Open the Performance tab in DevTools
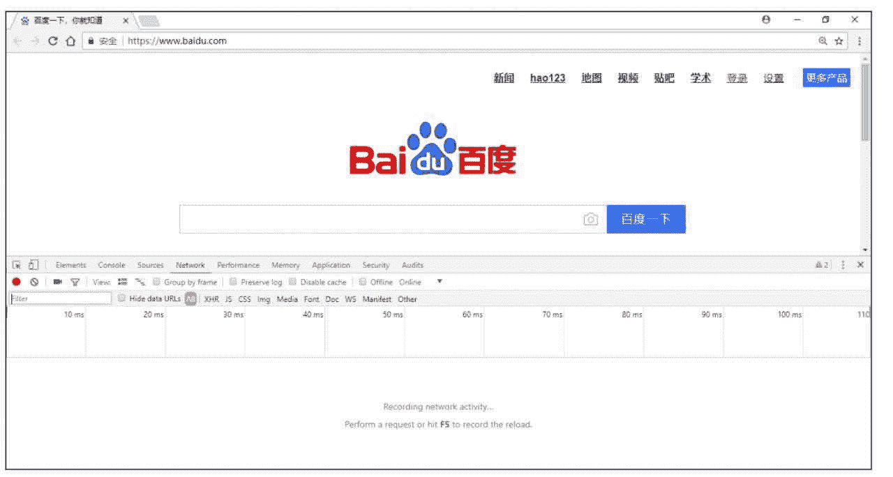The image size is (893, 477). (238, 265)
